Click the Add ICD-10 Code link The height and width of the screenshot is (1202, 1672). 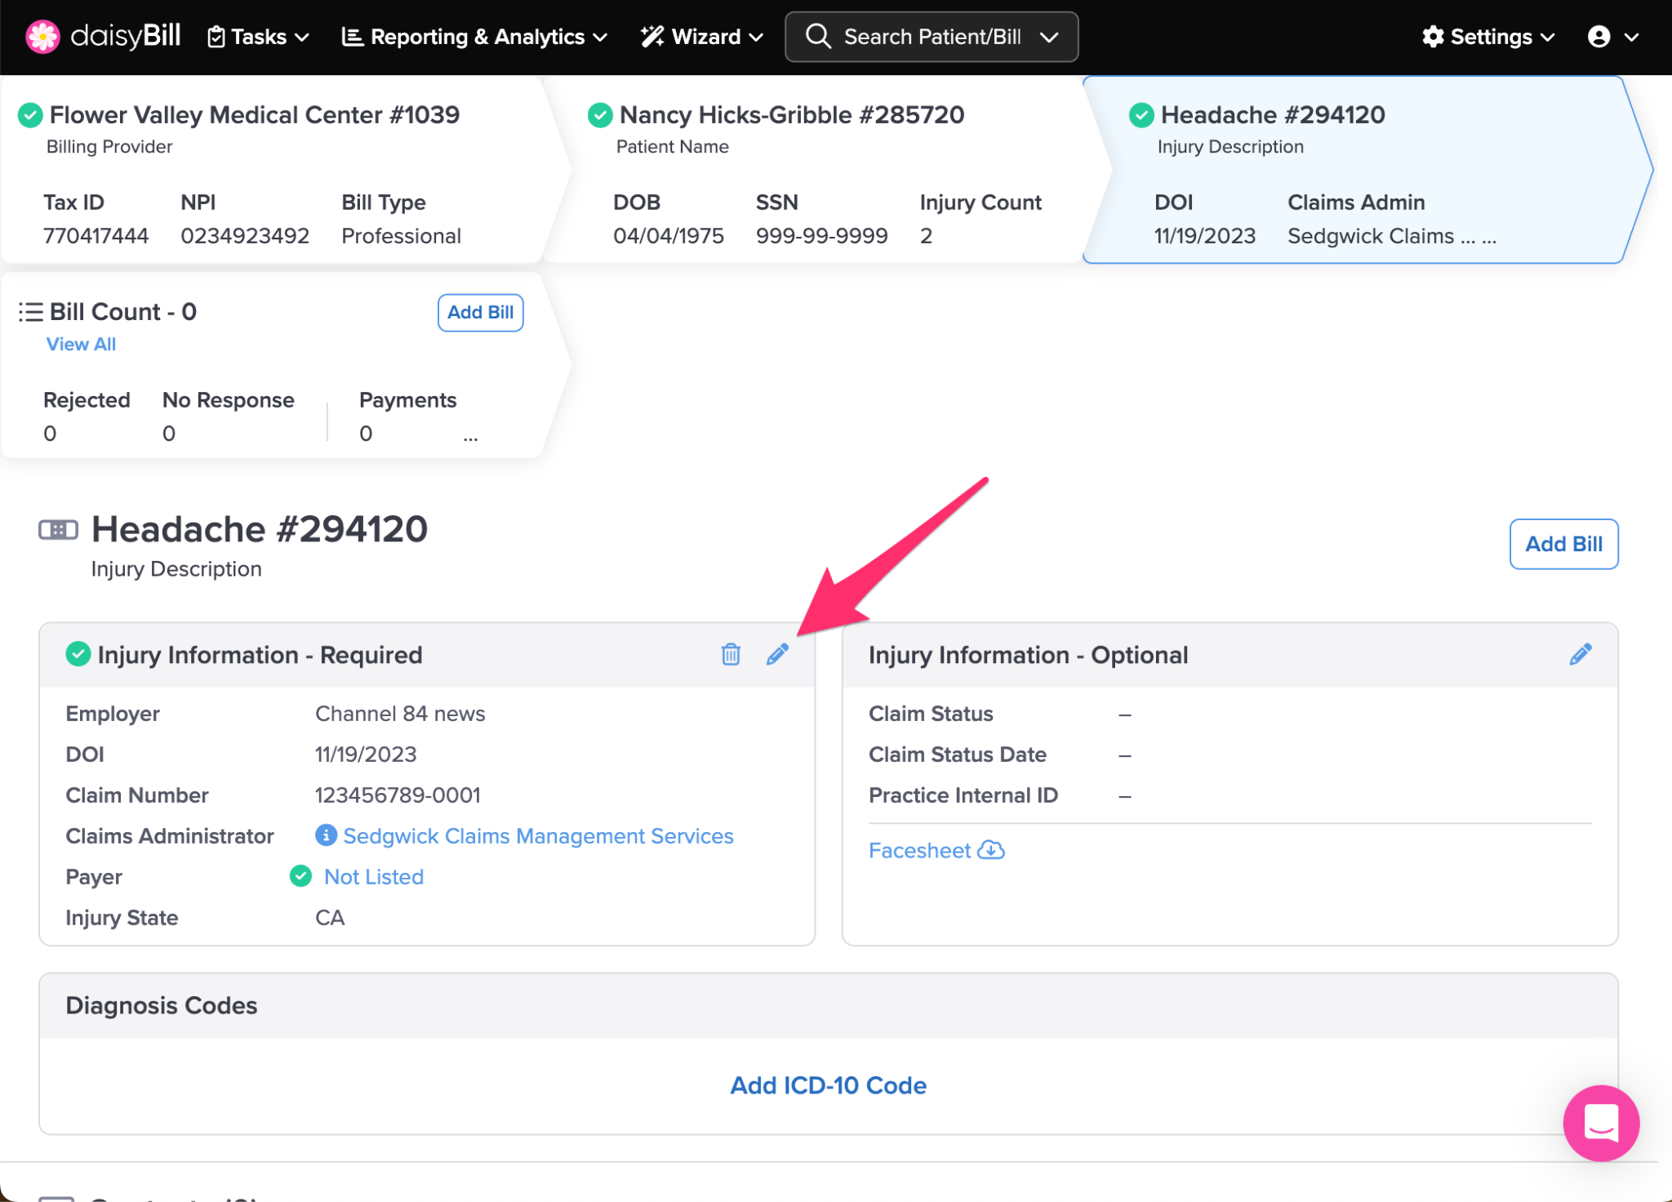coord(828,1085)
